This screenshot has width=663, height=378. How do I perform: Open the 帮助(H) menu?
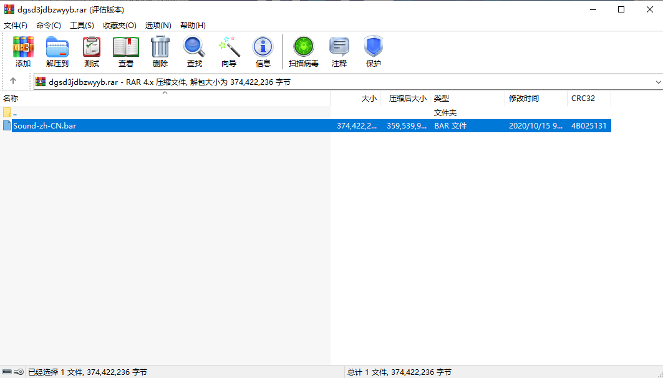[x=193, y=26]
